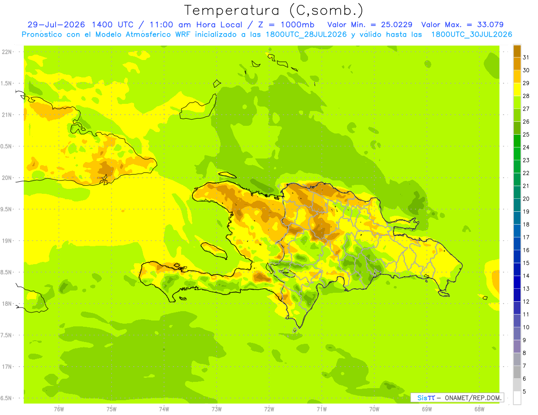Screen dimensions: 538x415
Task: Click the "Temperatura (C,somb.)" map title
Action: (273, 10)
